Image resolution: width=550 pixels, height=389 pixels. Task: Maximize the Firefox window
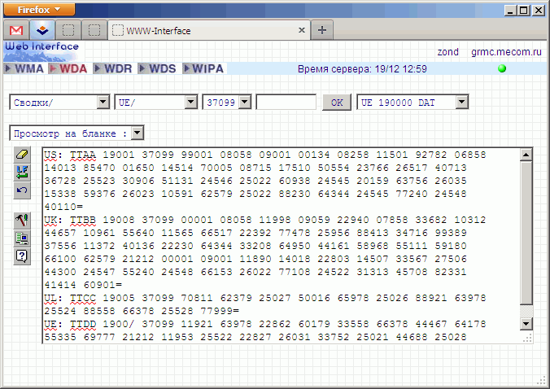coord(524,11)
